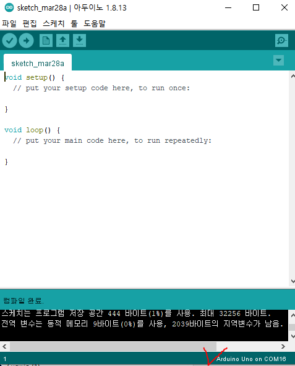The width and height of the screenshot is (295, 366).
Task: Open the 도움말 menu
Action: (95, 23)
